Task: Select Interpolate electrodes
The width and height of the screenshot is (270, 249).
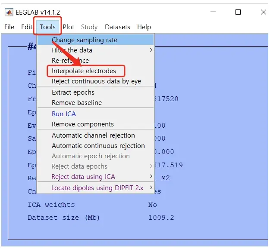Action: (x=84, y=71)
